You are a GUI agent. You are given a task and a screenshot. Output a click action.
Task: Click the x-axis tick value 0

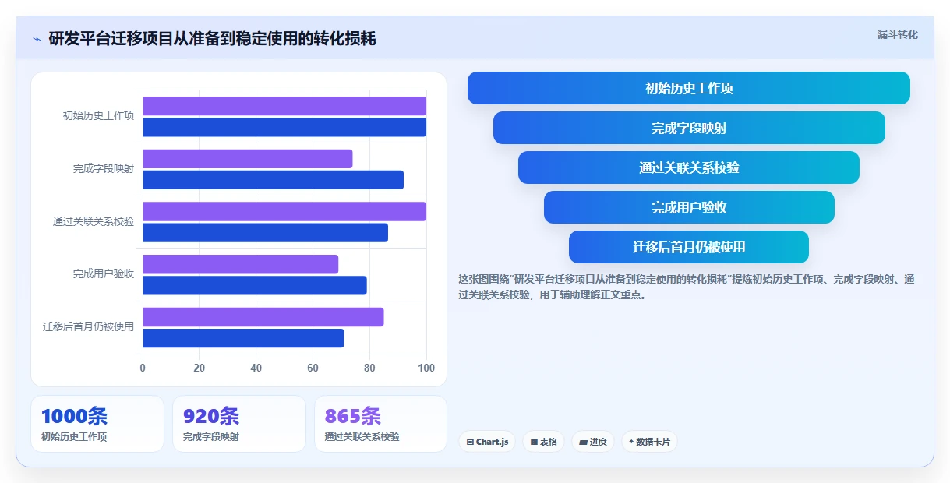point(143,368)
